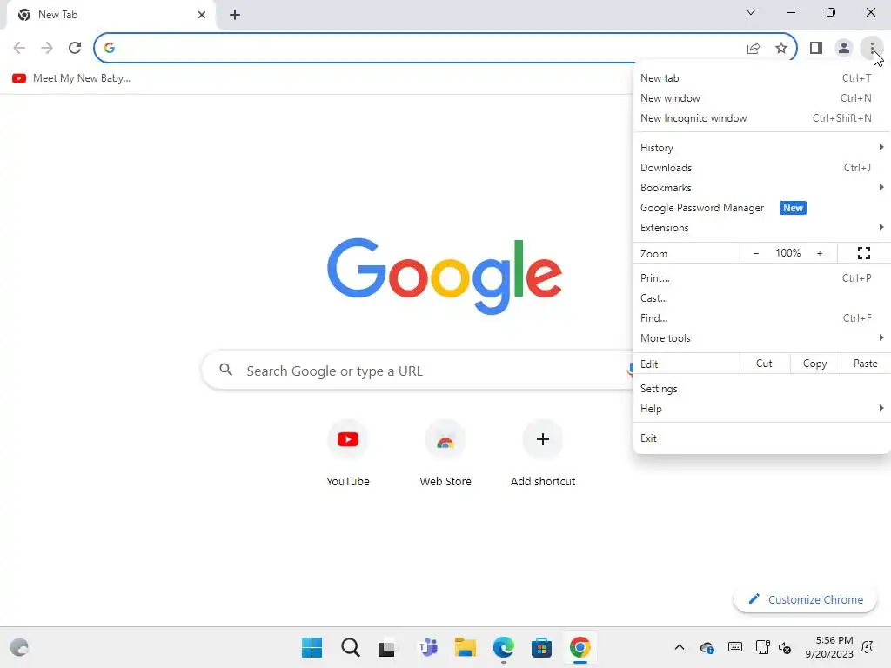Screen dimensions: 891x668
Task: Click the Chrome taskbar icon
Action: (579, 647)
